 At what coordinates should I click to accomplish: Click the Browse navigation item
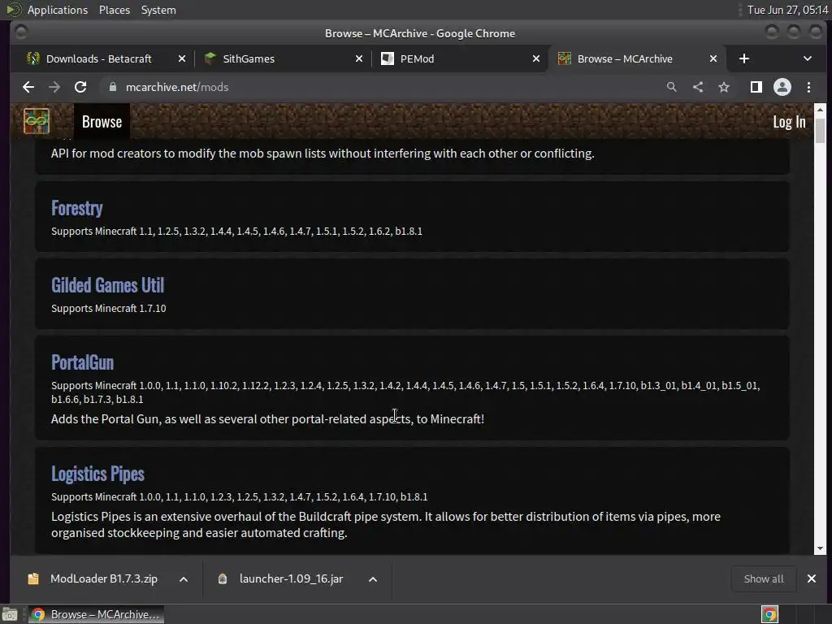[x=102, y=122]
